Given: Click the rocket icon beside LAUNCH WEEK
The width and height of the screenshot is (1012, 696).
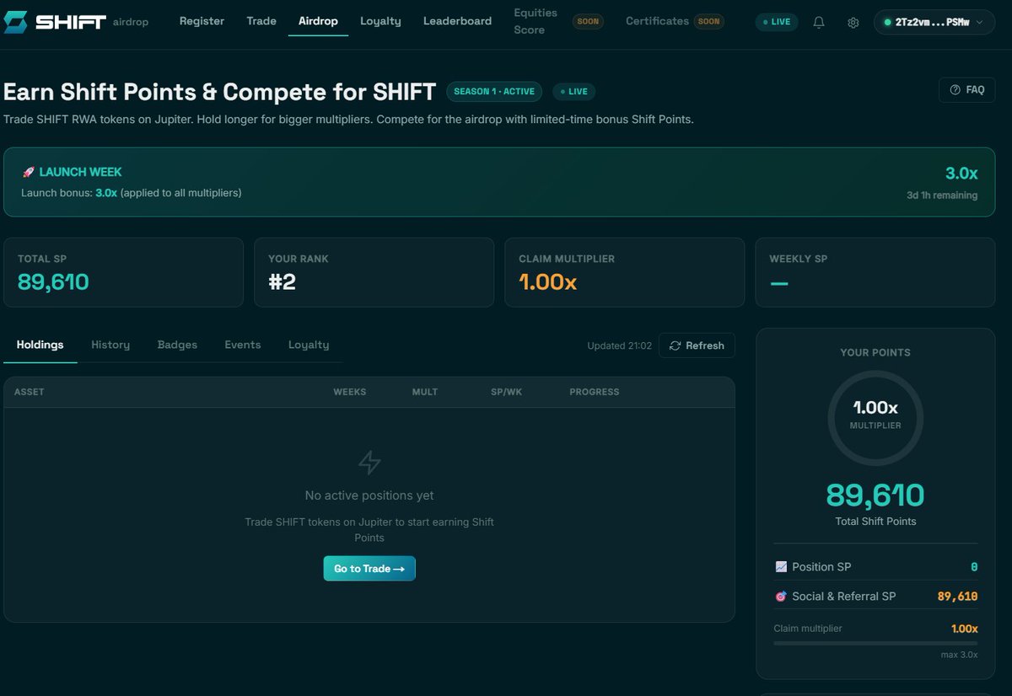Looking at the screenshot, I should click(28, 172).
